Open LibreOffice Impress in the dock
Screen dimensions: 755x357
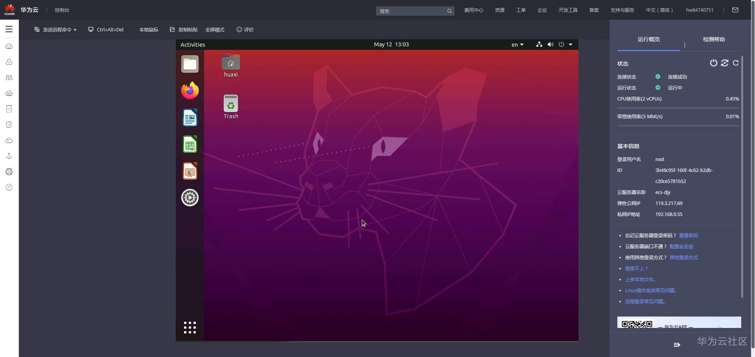[x=190, y=171]
